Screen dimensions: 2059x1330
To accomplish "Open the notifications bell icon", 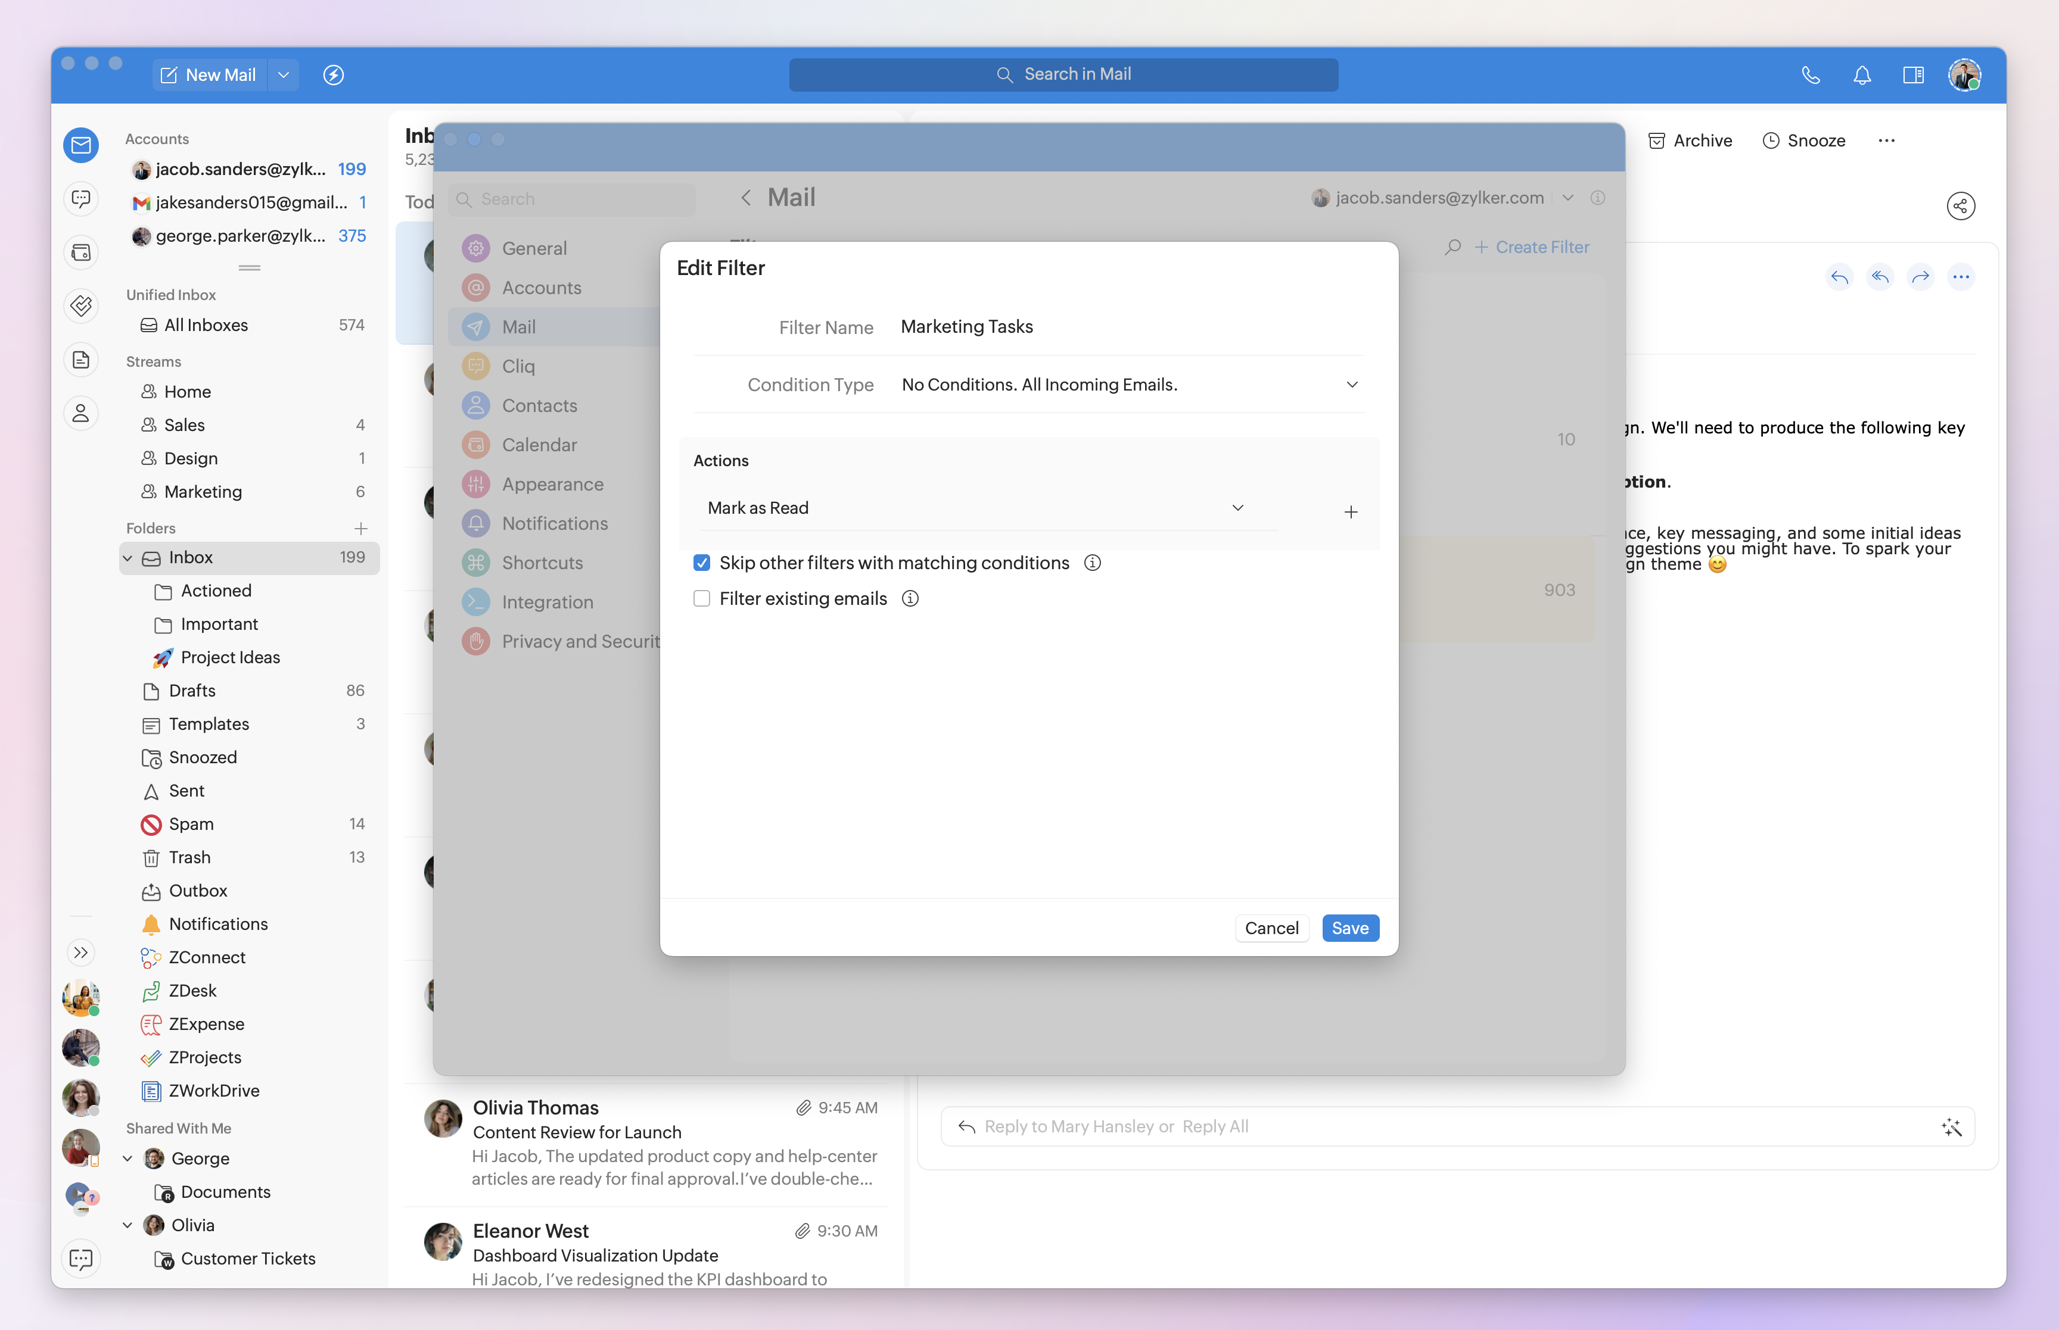I will (x=1862, y=75).
